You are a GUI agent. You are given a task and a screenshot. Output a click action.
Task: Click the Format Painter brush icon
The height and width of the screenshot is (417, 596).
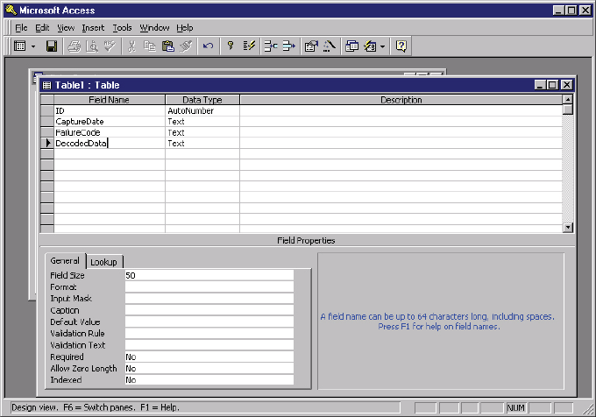[186, 46]
